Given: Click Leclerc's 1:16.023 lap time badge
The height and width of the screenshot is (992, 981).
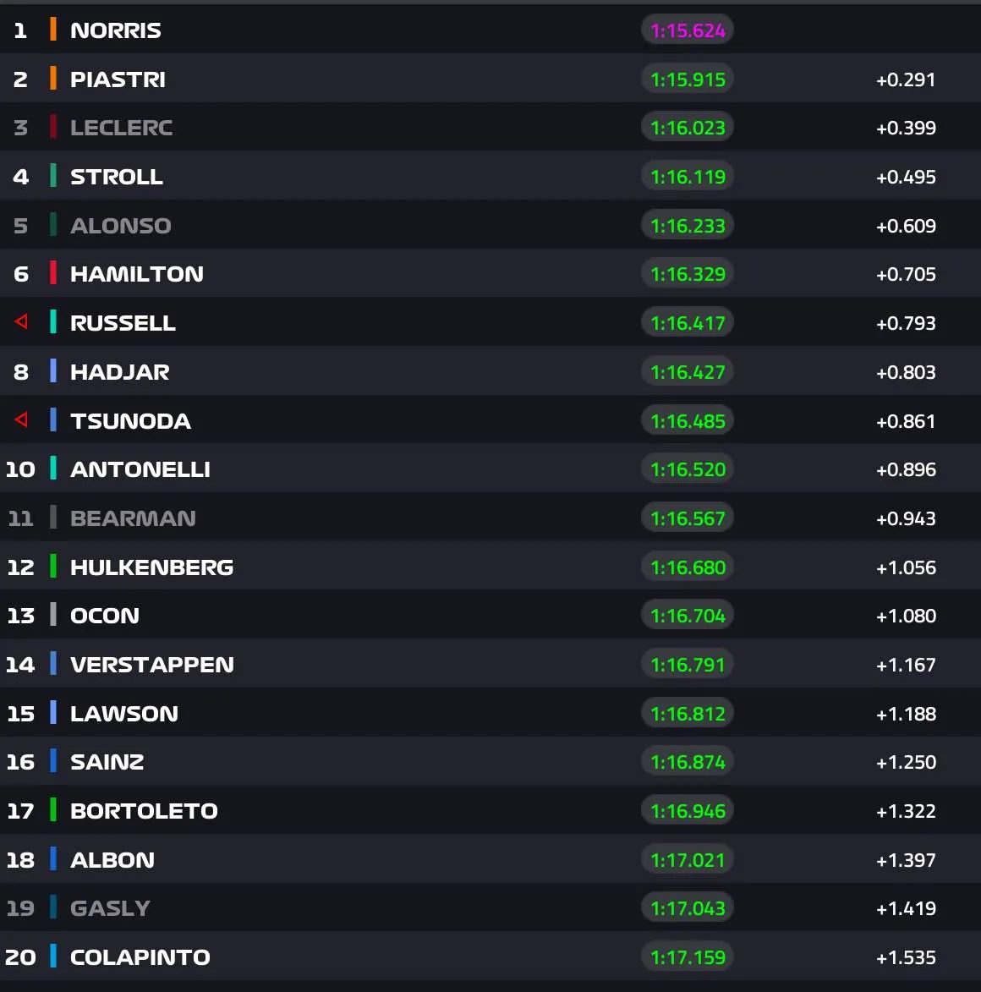Looking at the screenshot, I should pos(688,128).
